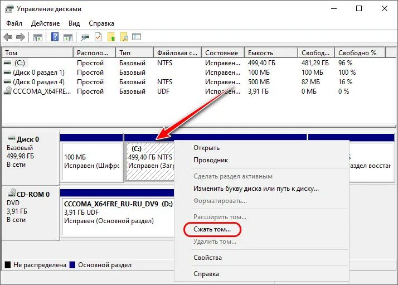This screenshot has width=398, height=285.
Task: Click the 96 % free percentage cell
Action: 345,62
